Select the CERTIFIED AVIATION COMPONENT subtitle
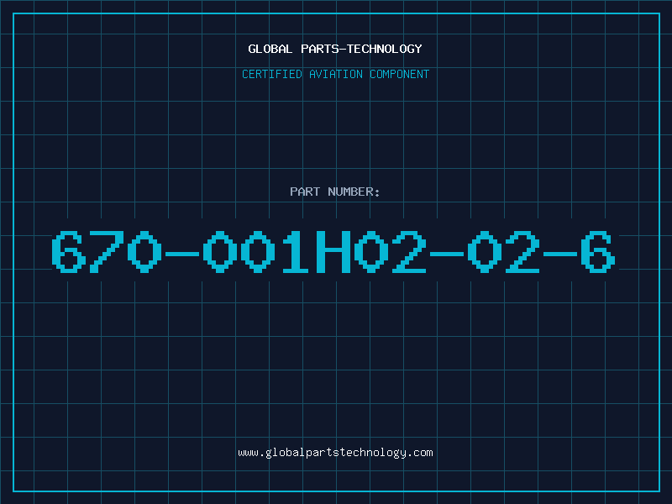Image resolution: width=672 pixels, height=504 pixels. click(335, 74)
